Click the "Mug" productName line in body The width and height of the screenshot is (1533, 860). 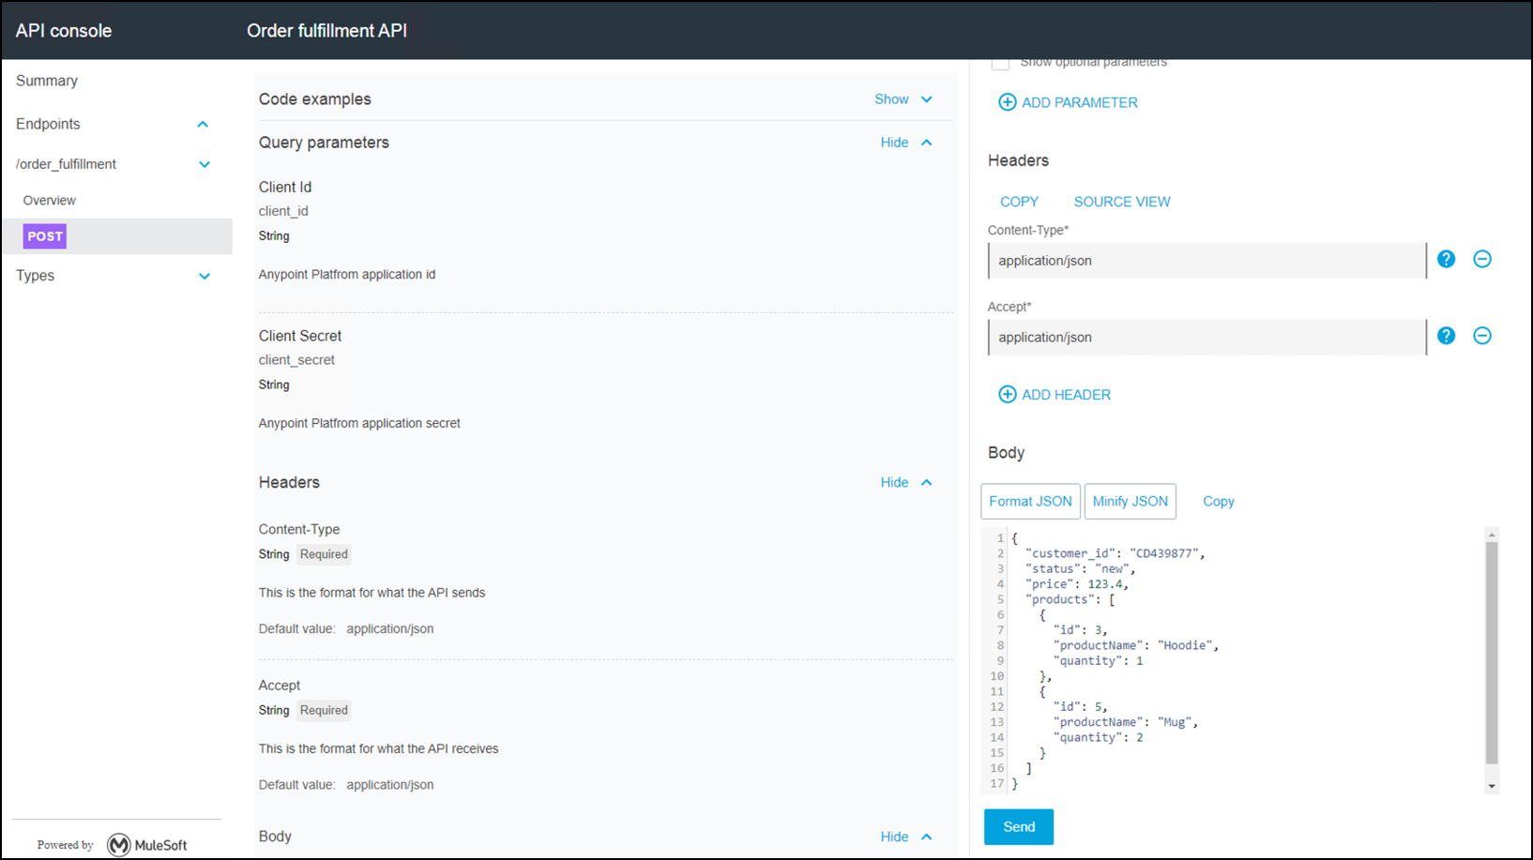pos(1125,722)
